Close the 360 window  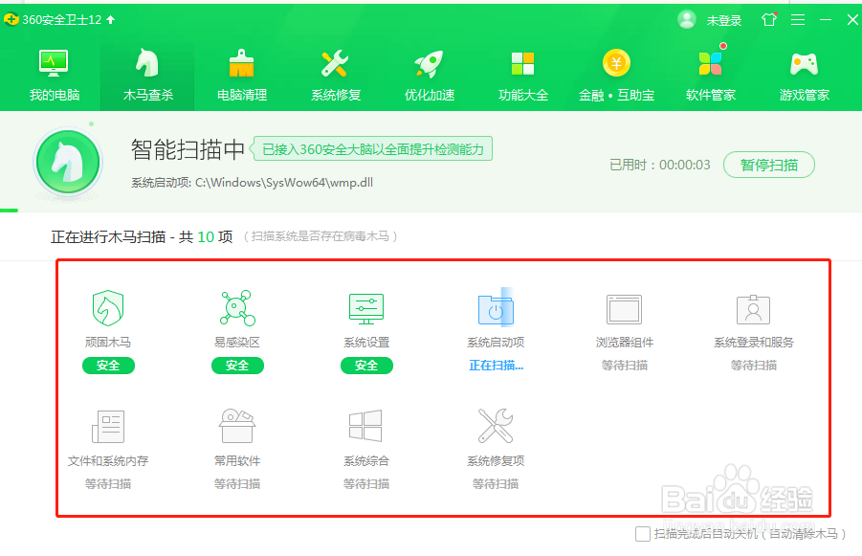click(852, 20)
